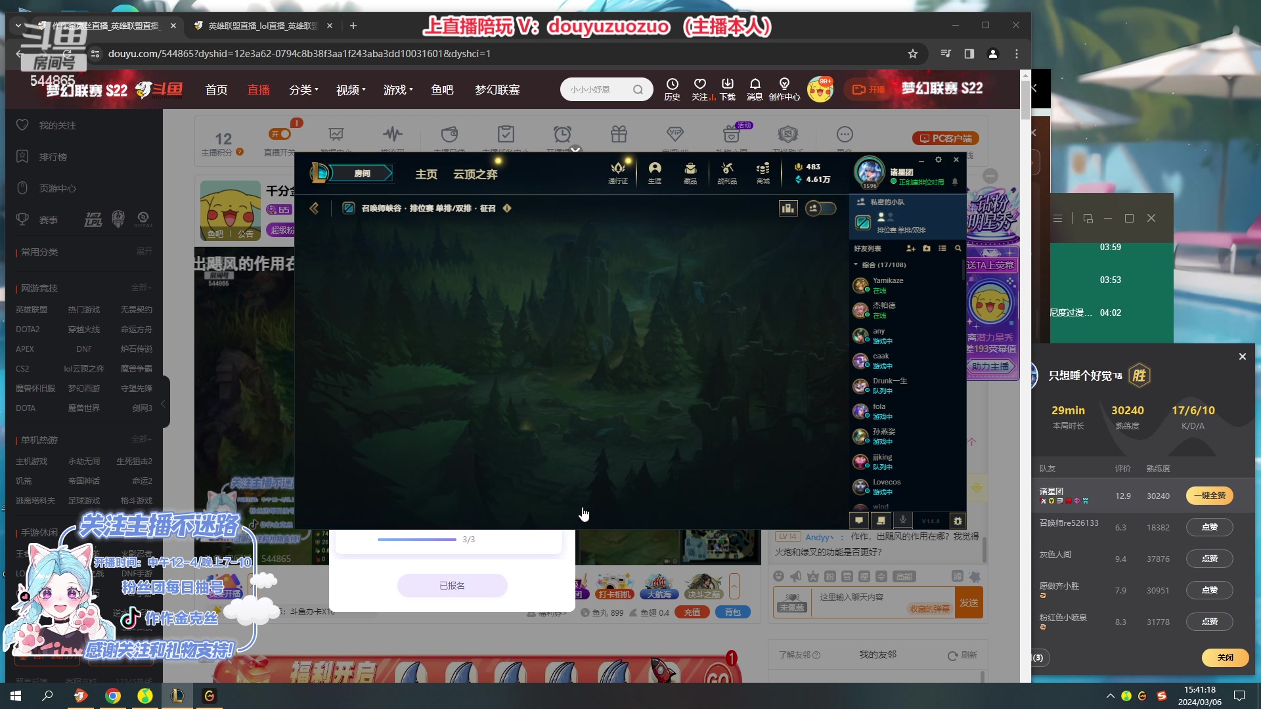Select friend Yamikaze in friends list

906,285
